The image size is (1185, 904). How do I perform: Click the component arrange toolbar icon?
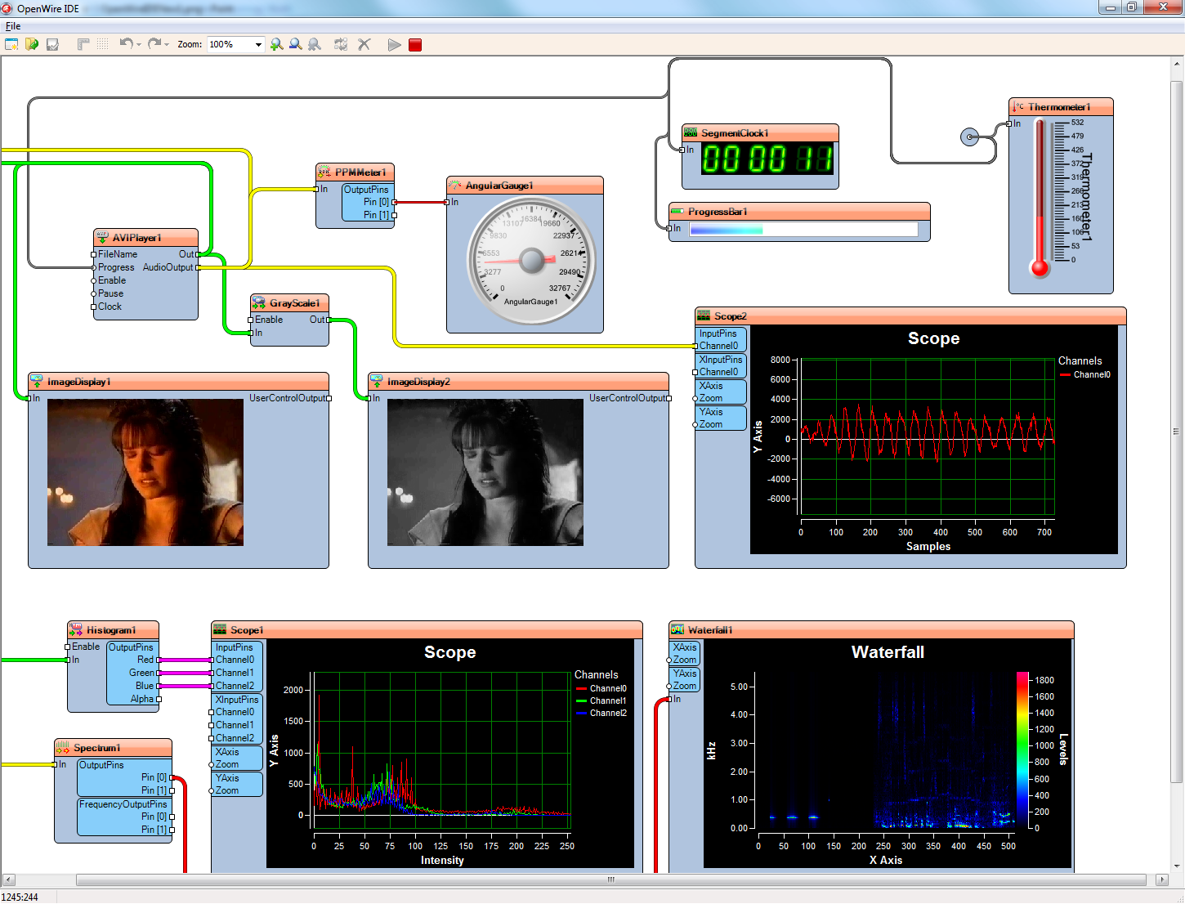341,44
